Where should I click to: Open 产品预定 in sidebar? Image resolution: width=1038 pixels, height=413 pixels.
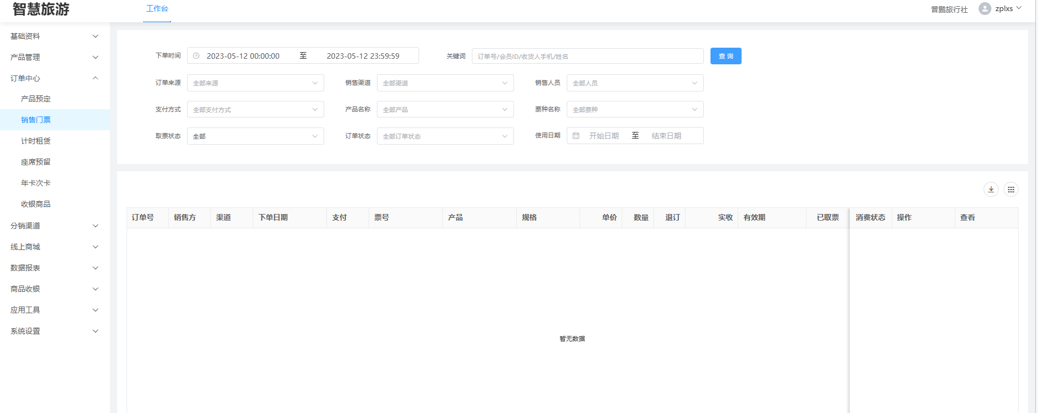point(36,99)
